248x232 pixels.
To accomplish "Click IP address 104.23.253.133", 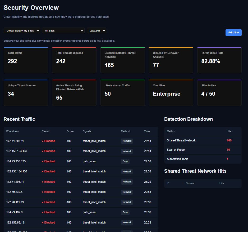I will (x=16, y=161).
